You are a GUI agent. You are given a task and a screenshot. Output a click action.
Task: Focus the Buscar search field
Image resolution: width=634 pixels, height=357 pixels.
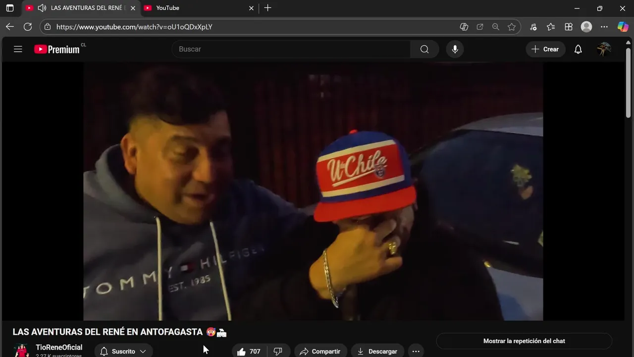291,49
